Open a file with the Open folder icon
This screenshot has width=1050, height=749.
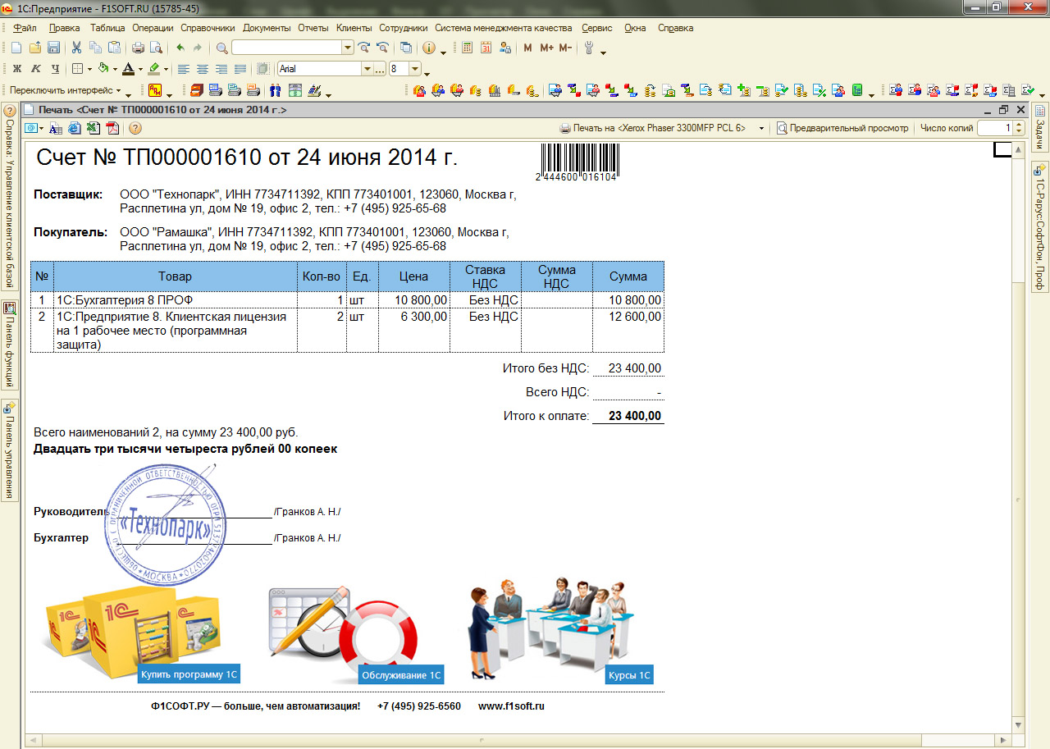point(35,48)
